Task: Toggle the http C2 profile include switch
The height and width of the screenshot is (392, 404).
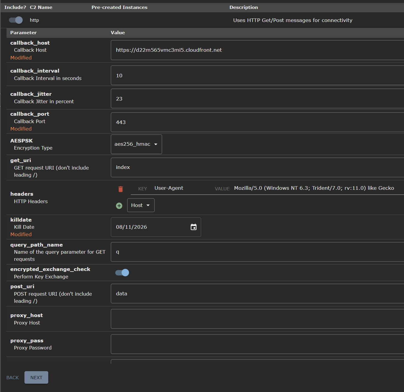Action: pyautogui.click(x=16, y=20)
